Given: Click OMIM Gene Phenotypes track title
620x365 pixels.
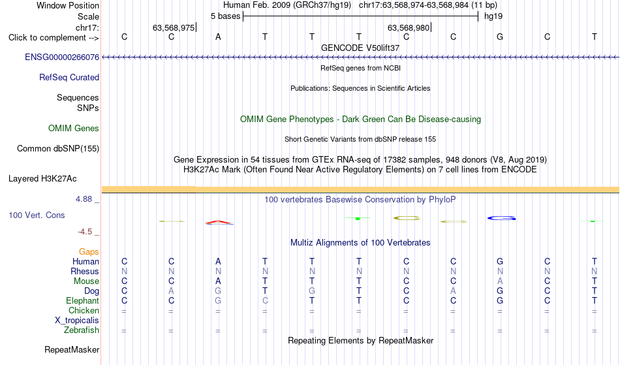Looking at the screenshot, I should [x=361, y=119].
